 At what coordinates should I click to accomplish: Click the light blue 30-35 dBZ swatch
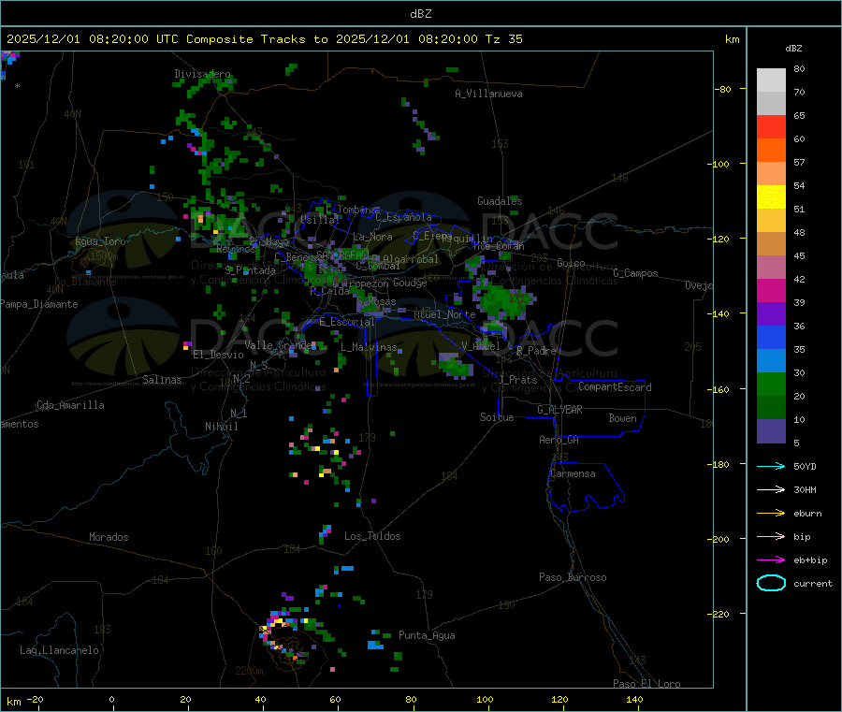(771, 361)
